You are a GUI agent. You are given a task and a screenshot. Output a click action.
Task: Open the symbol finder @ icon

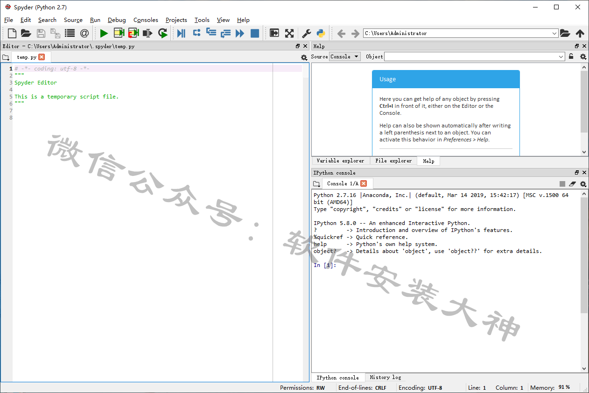click(84, 33)
